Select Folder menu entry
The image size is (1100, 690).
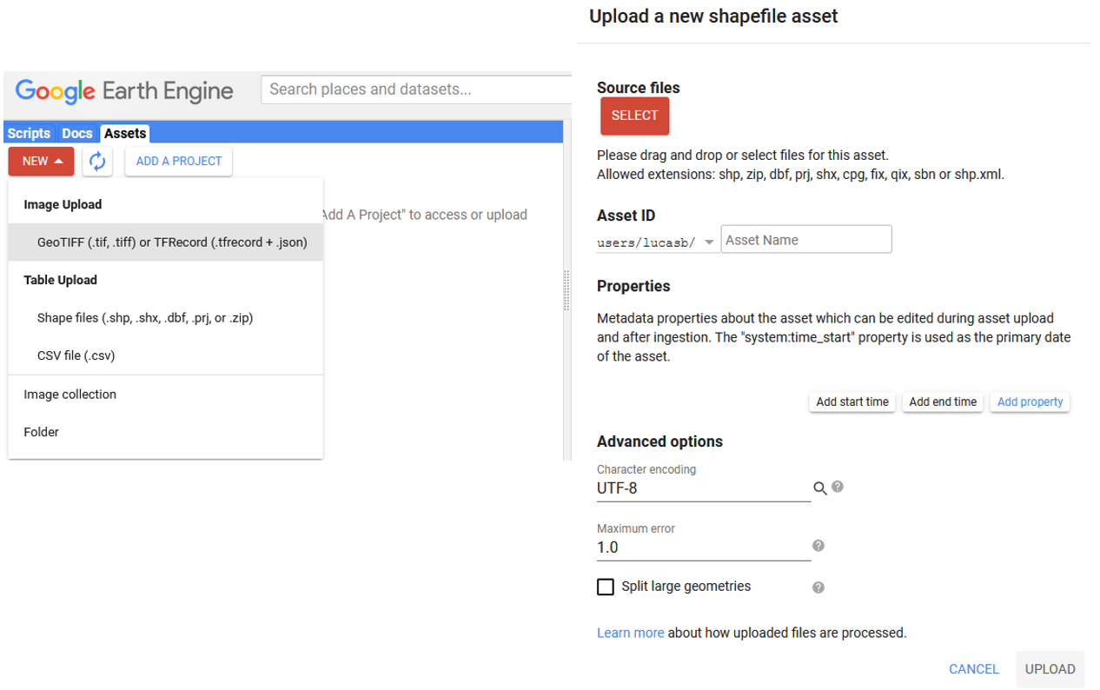(165, 432)
